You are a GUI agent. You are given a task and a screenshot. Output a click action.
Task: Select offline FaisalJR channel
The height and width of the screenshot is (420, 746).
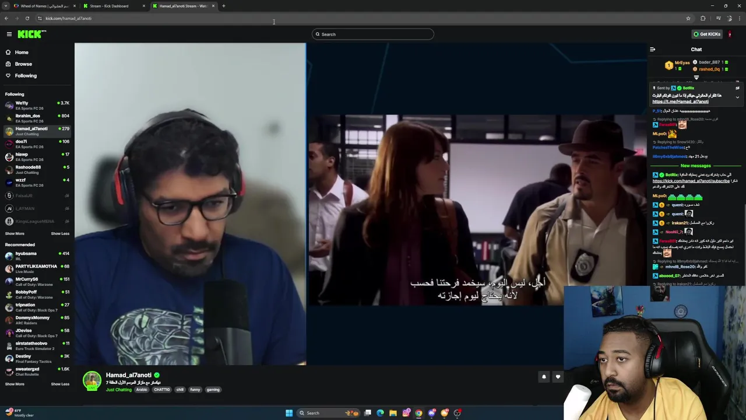pyautogui.click(x=36, y=195)
